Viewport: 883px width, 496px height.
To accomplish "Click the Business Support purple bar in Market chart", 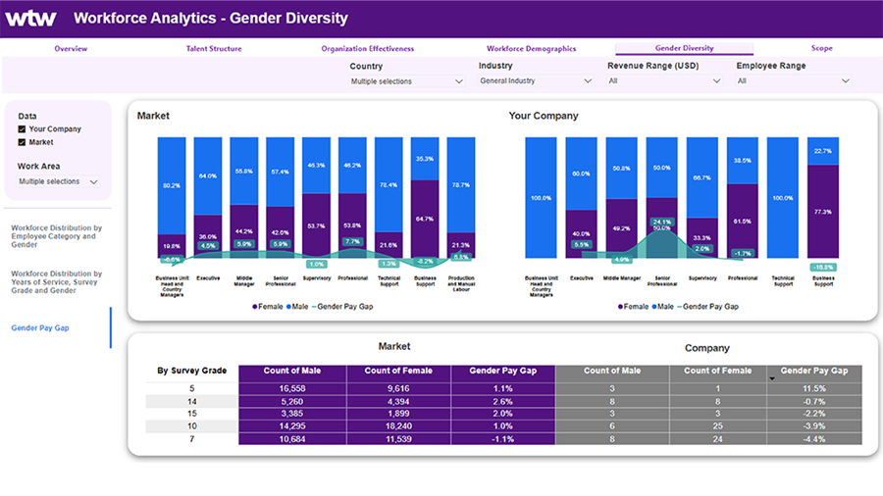I will click(x=424, y=219).
